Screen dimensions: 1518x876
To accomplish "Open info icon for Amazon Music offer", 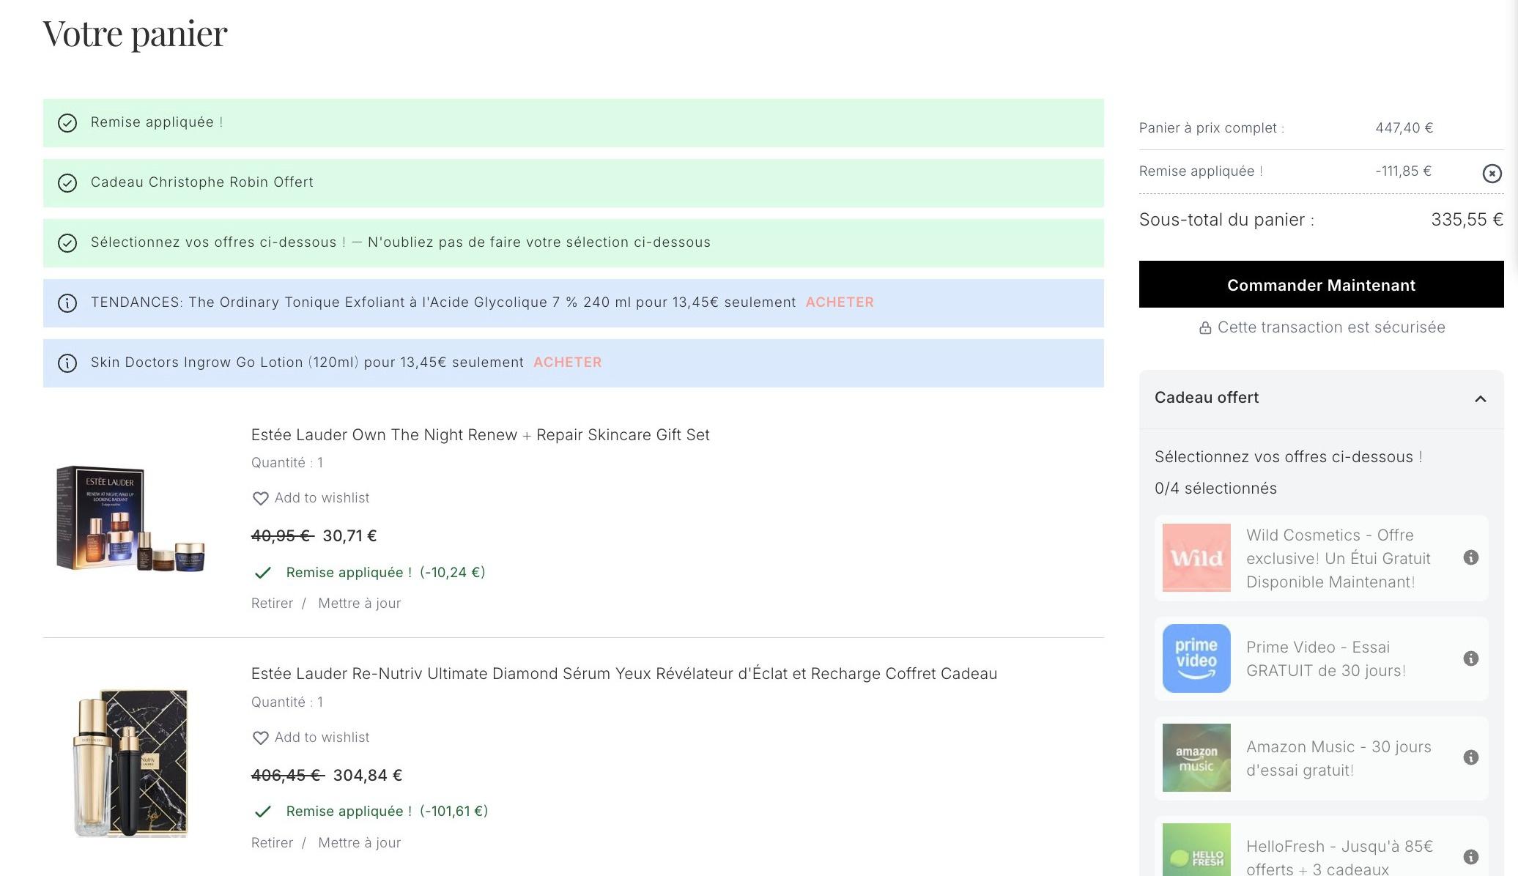I will click(1470, 757).
